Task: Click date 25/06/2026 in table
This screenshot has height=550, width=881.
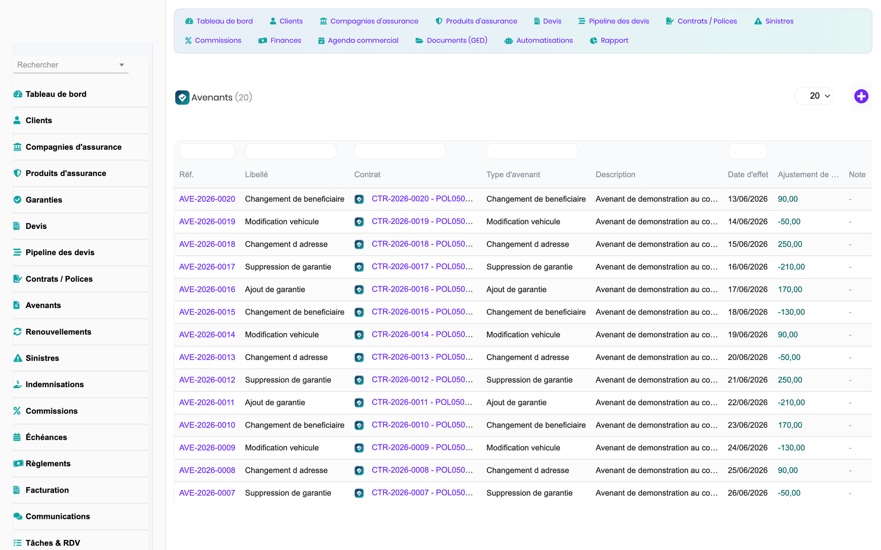Action: (x=747, y=470)
